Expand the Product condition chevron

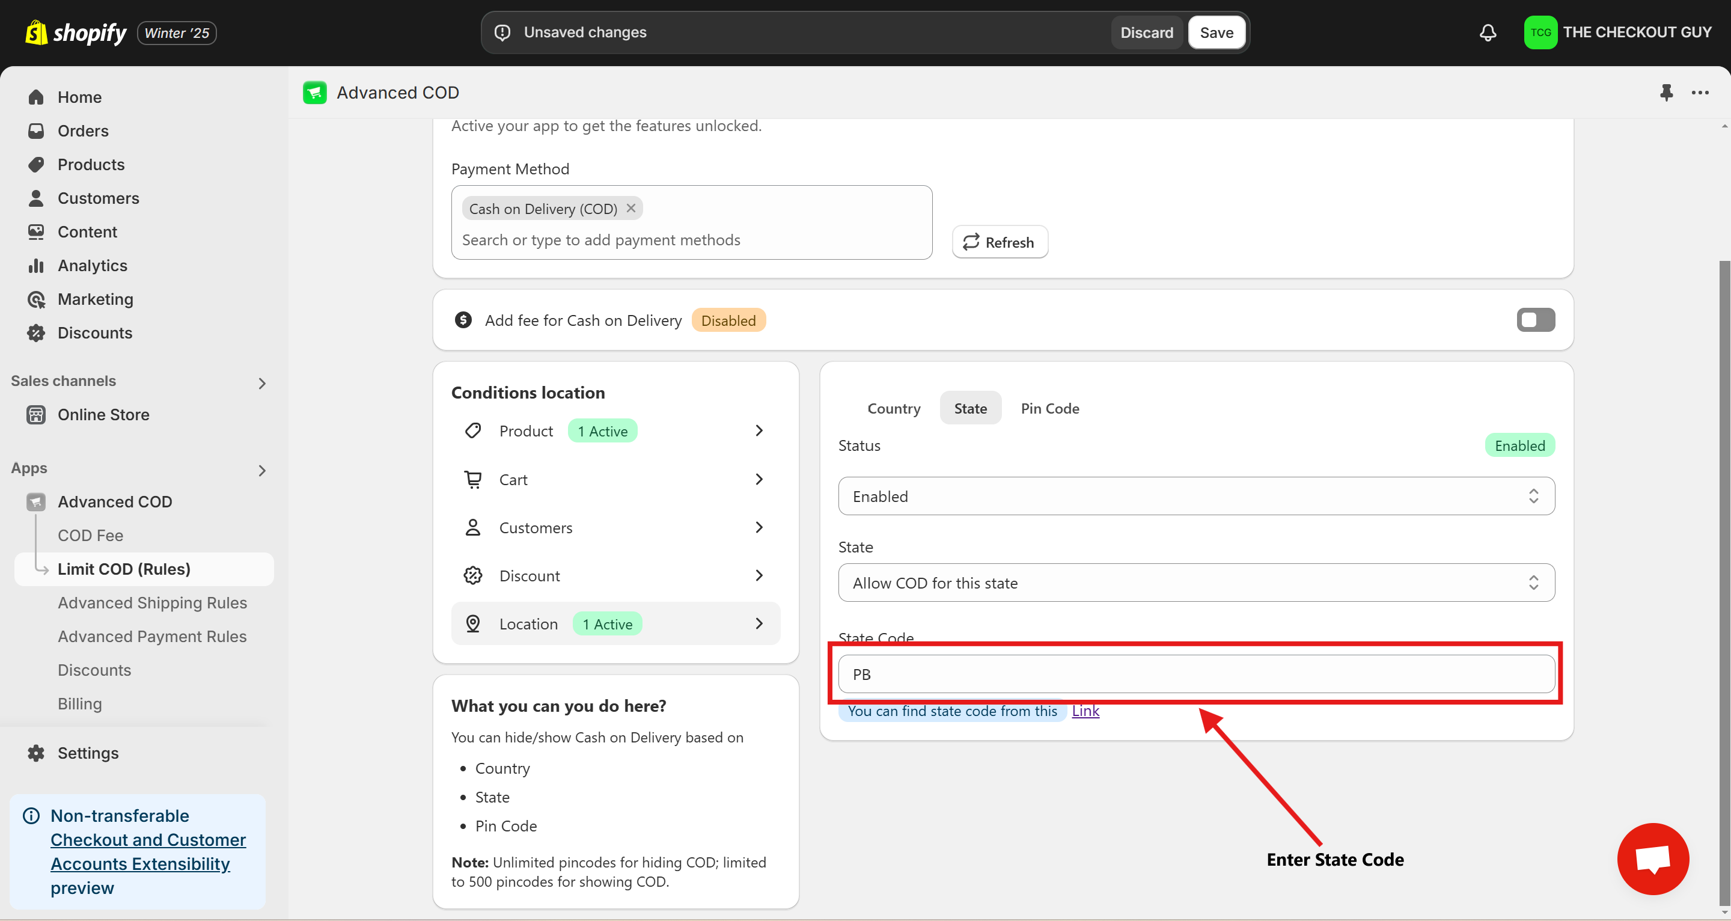pos(759,430)
